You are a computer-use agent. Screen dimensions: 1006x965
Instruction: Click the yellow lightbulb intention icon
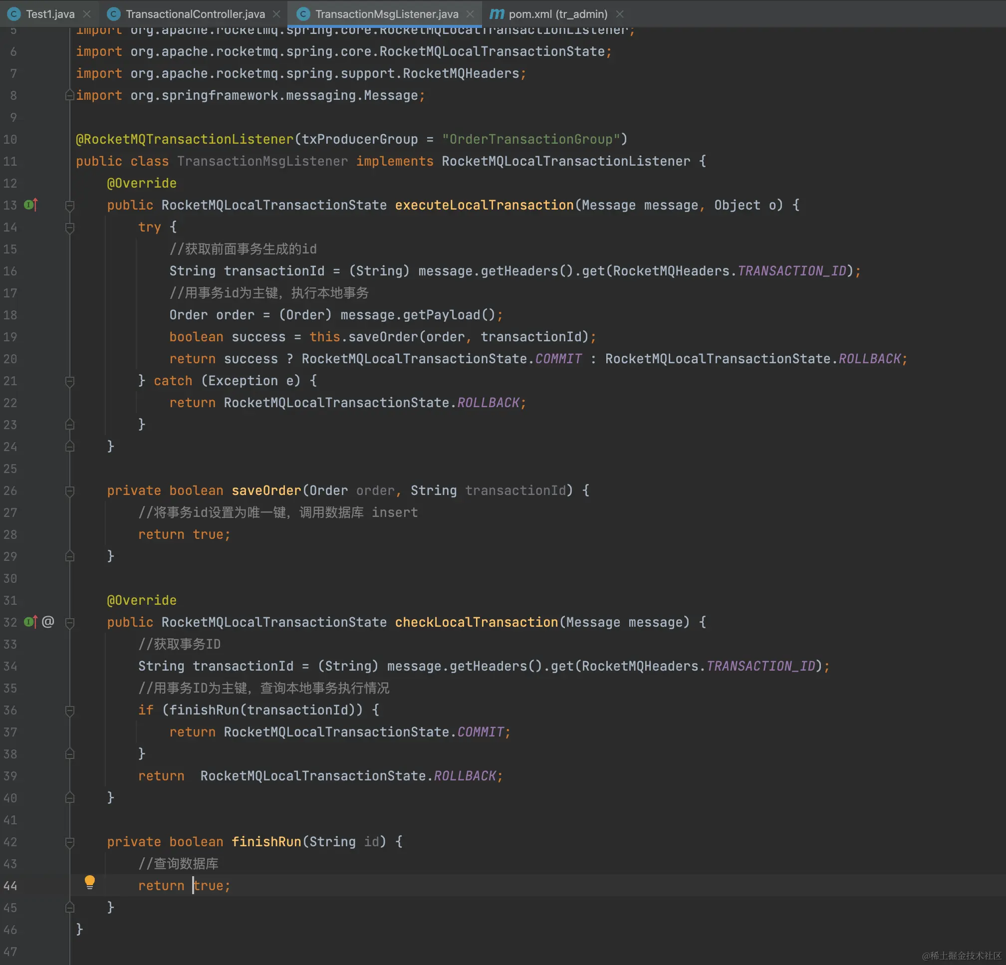90,882
